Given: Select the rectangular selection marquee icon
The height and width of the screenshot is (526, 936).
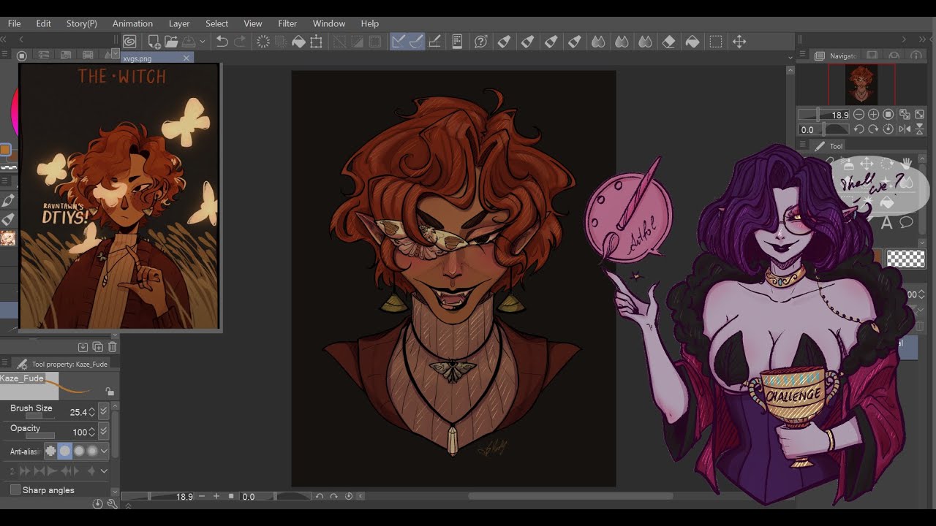Looking at the screenshot, I should pyautogui.click(x=716, y=42).
